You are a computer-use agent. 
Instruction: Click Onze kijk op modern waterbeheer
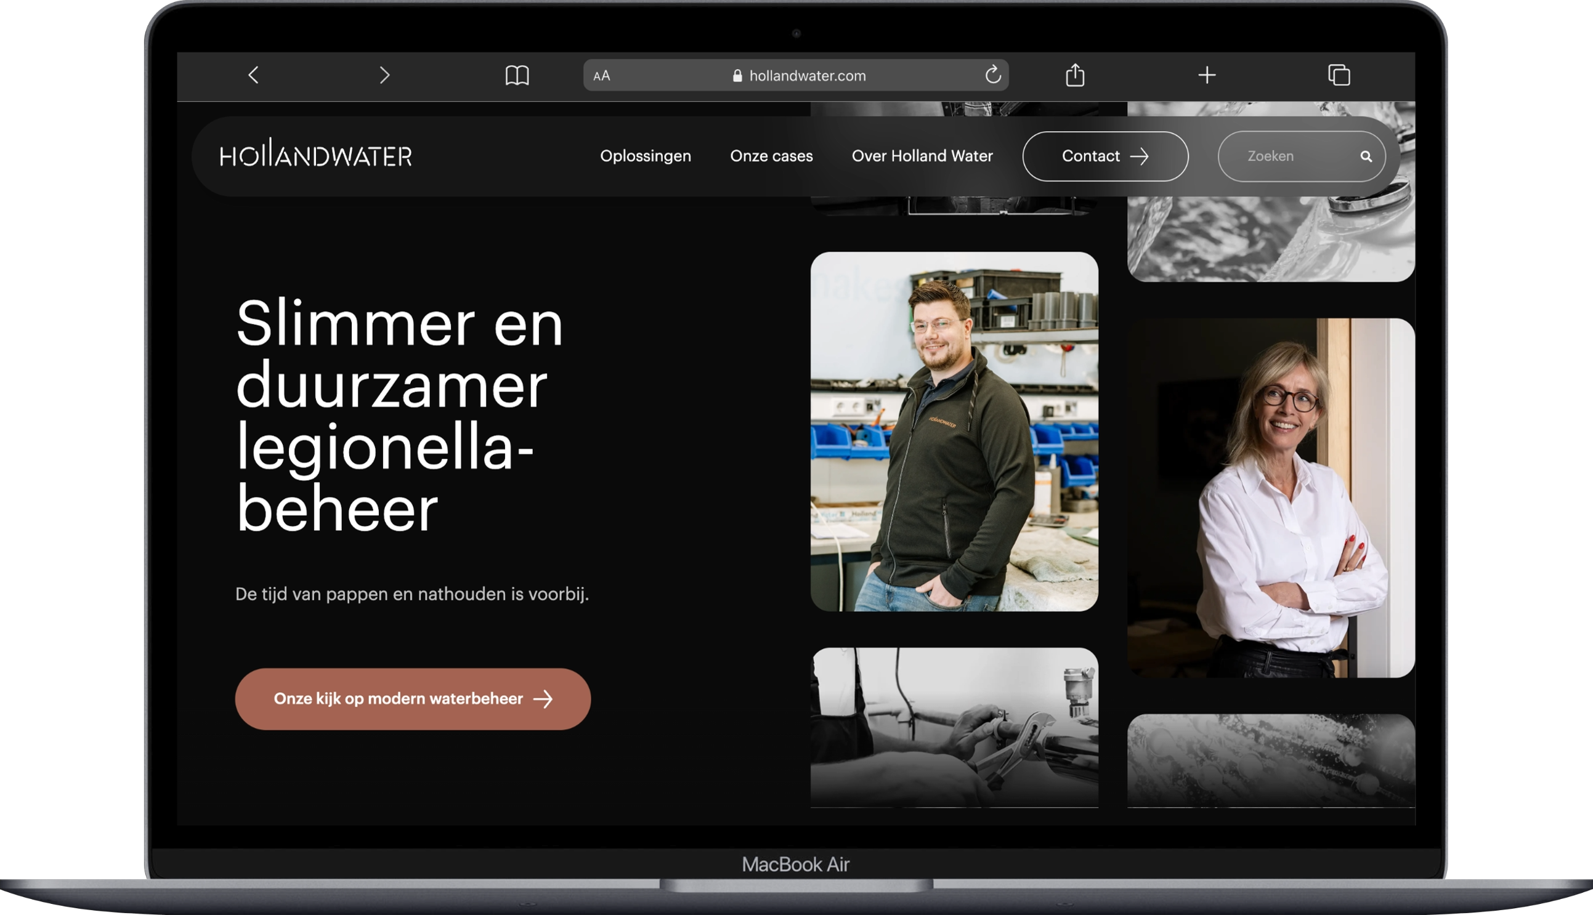coord(412,698)
